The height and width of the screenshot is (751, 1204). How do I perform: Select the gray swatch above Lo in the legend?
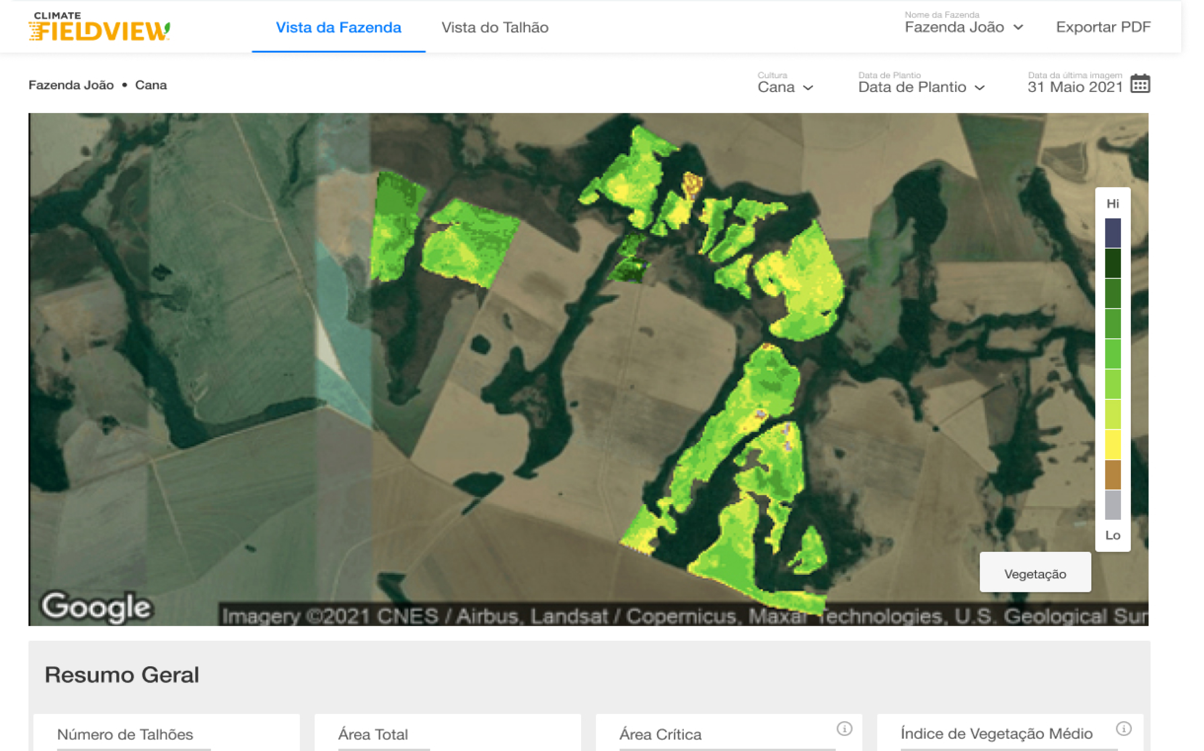coord(1113,505)
